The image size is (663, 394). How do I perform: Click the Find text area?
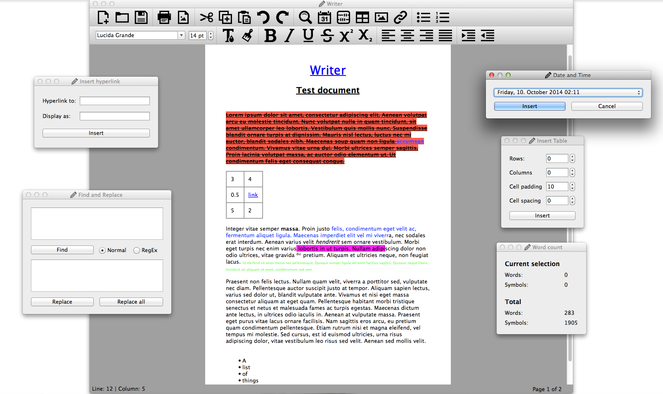97,224
